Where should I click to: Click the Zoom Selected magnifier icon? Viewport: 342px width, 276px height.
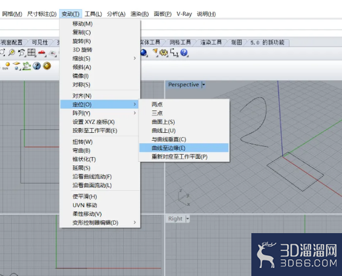coord(11,53)
